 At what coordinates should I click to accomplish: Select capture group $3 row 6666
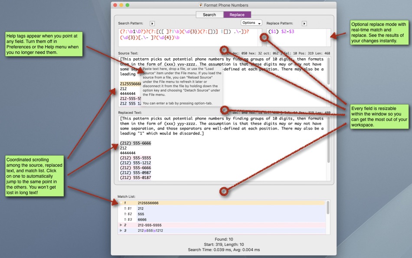pos(222,220)
